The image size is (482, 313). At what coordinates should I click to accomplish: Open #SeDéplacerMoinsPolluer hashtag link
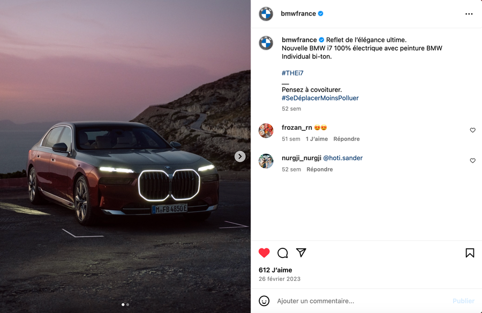coord(320,98)
